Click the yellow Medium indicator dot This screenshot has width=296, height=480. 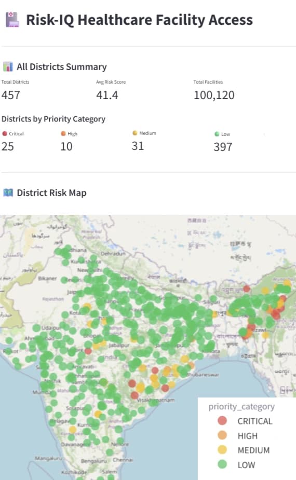point(135,133)
